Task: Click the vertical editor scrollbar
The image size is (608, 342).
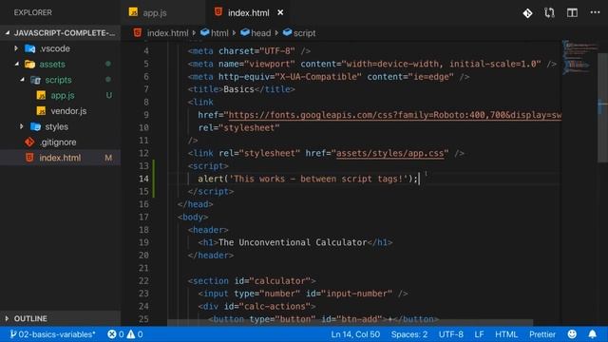Action: pyautogui.click(x=602, y=107)
